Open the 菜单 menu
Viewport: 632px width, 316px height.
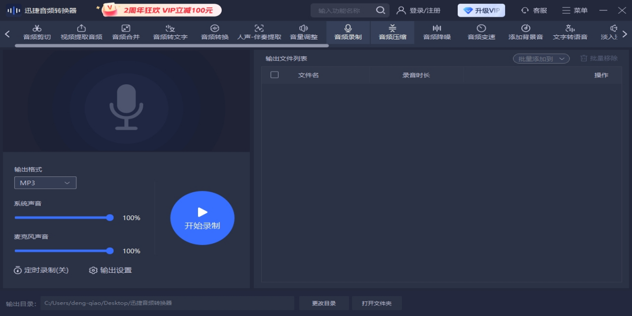575,11
